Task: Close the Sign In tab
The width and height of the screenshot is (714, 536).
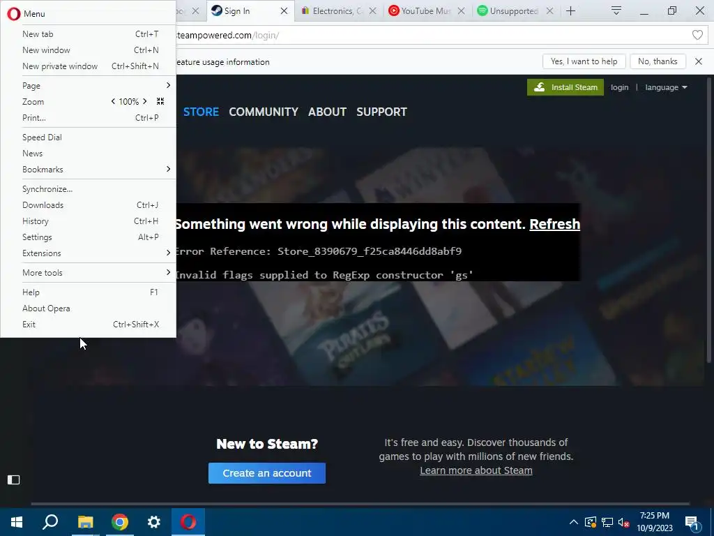Action: 284,11
